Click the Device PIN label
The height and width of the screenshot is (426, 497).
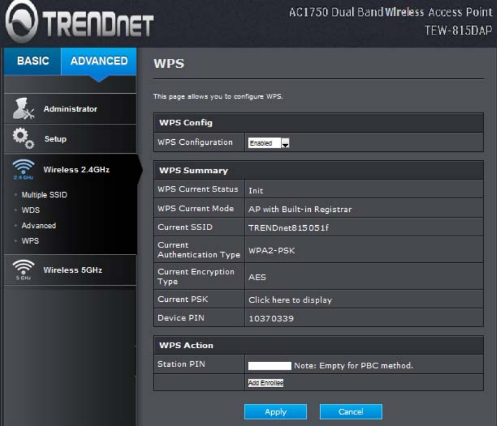pos(181,318)
